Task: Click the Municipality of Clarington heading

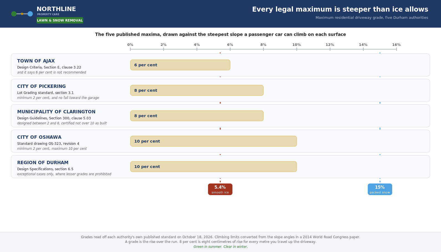Action: pyautogui.click(x=56, y=112)
